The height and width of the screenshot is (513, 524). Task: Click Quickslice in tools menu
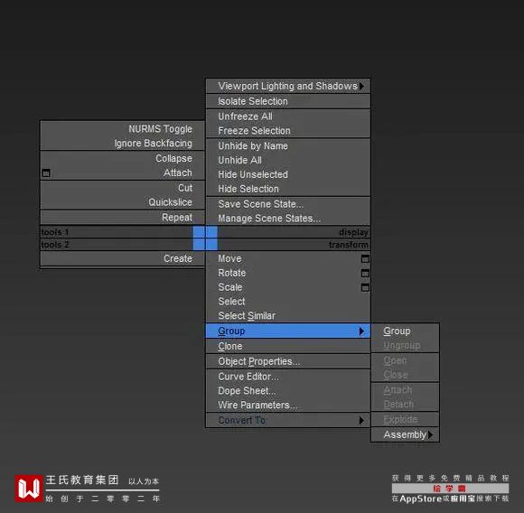[x=171, y=202]
